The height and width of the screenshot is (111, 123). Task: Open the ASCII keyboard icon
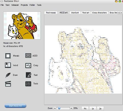(x=28, y=56)
